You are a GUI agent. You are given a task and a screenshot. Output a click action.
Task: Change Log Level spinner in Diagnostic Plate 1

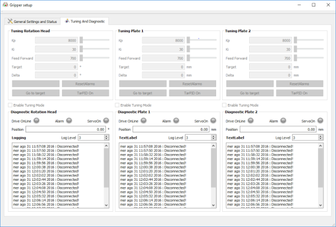(x=201, y=138)
